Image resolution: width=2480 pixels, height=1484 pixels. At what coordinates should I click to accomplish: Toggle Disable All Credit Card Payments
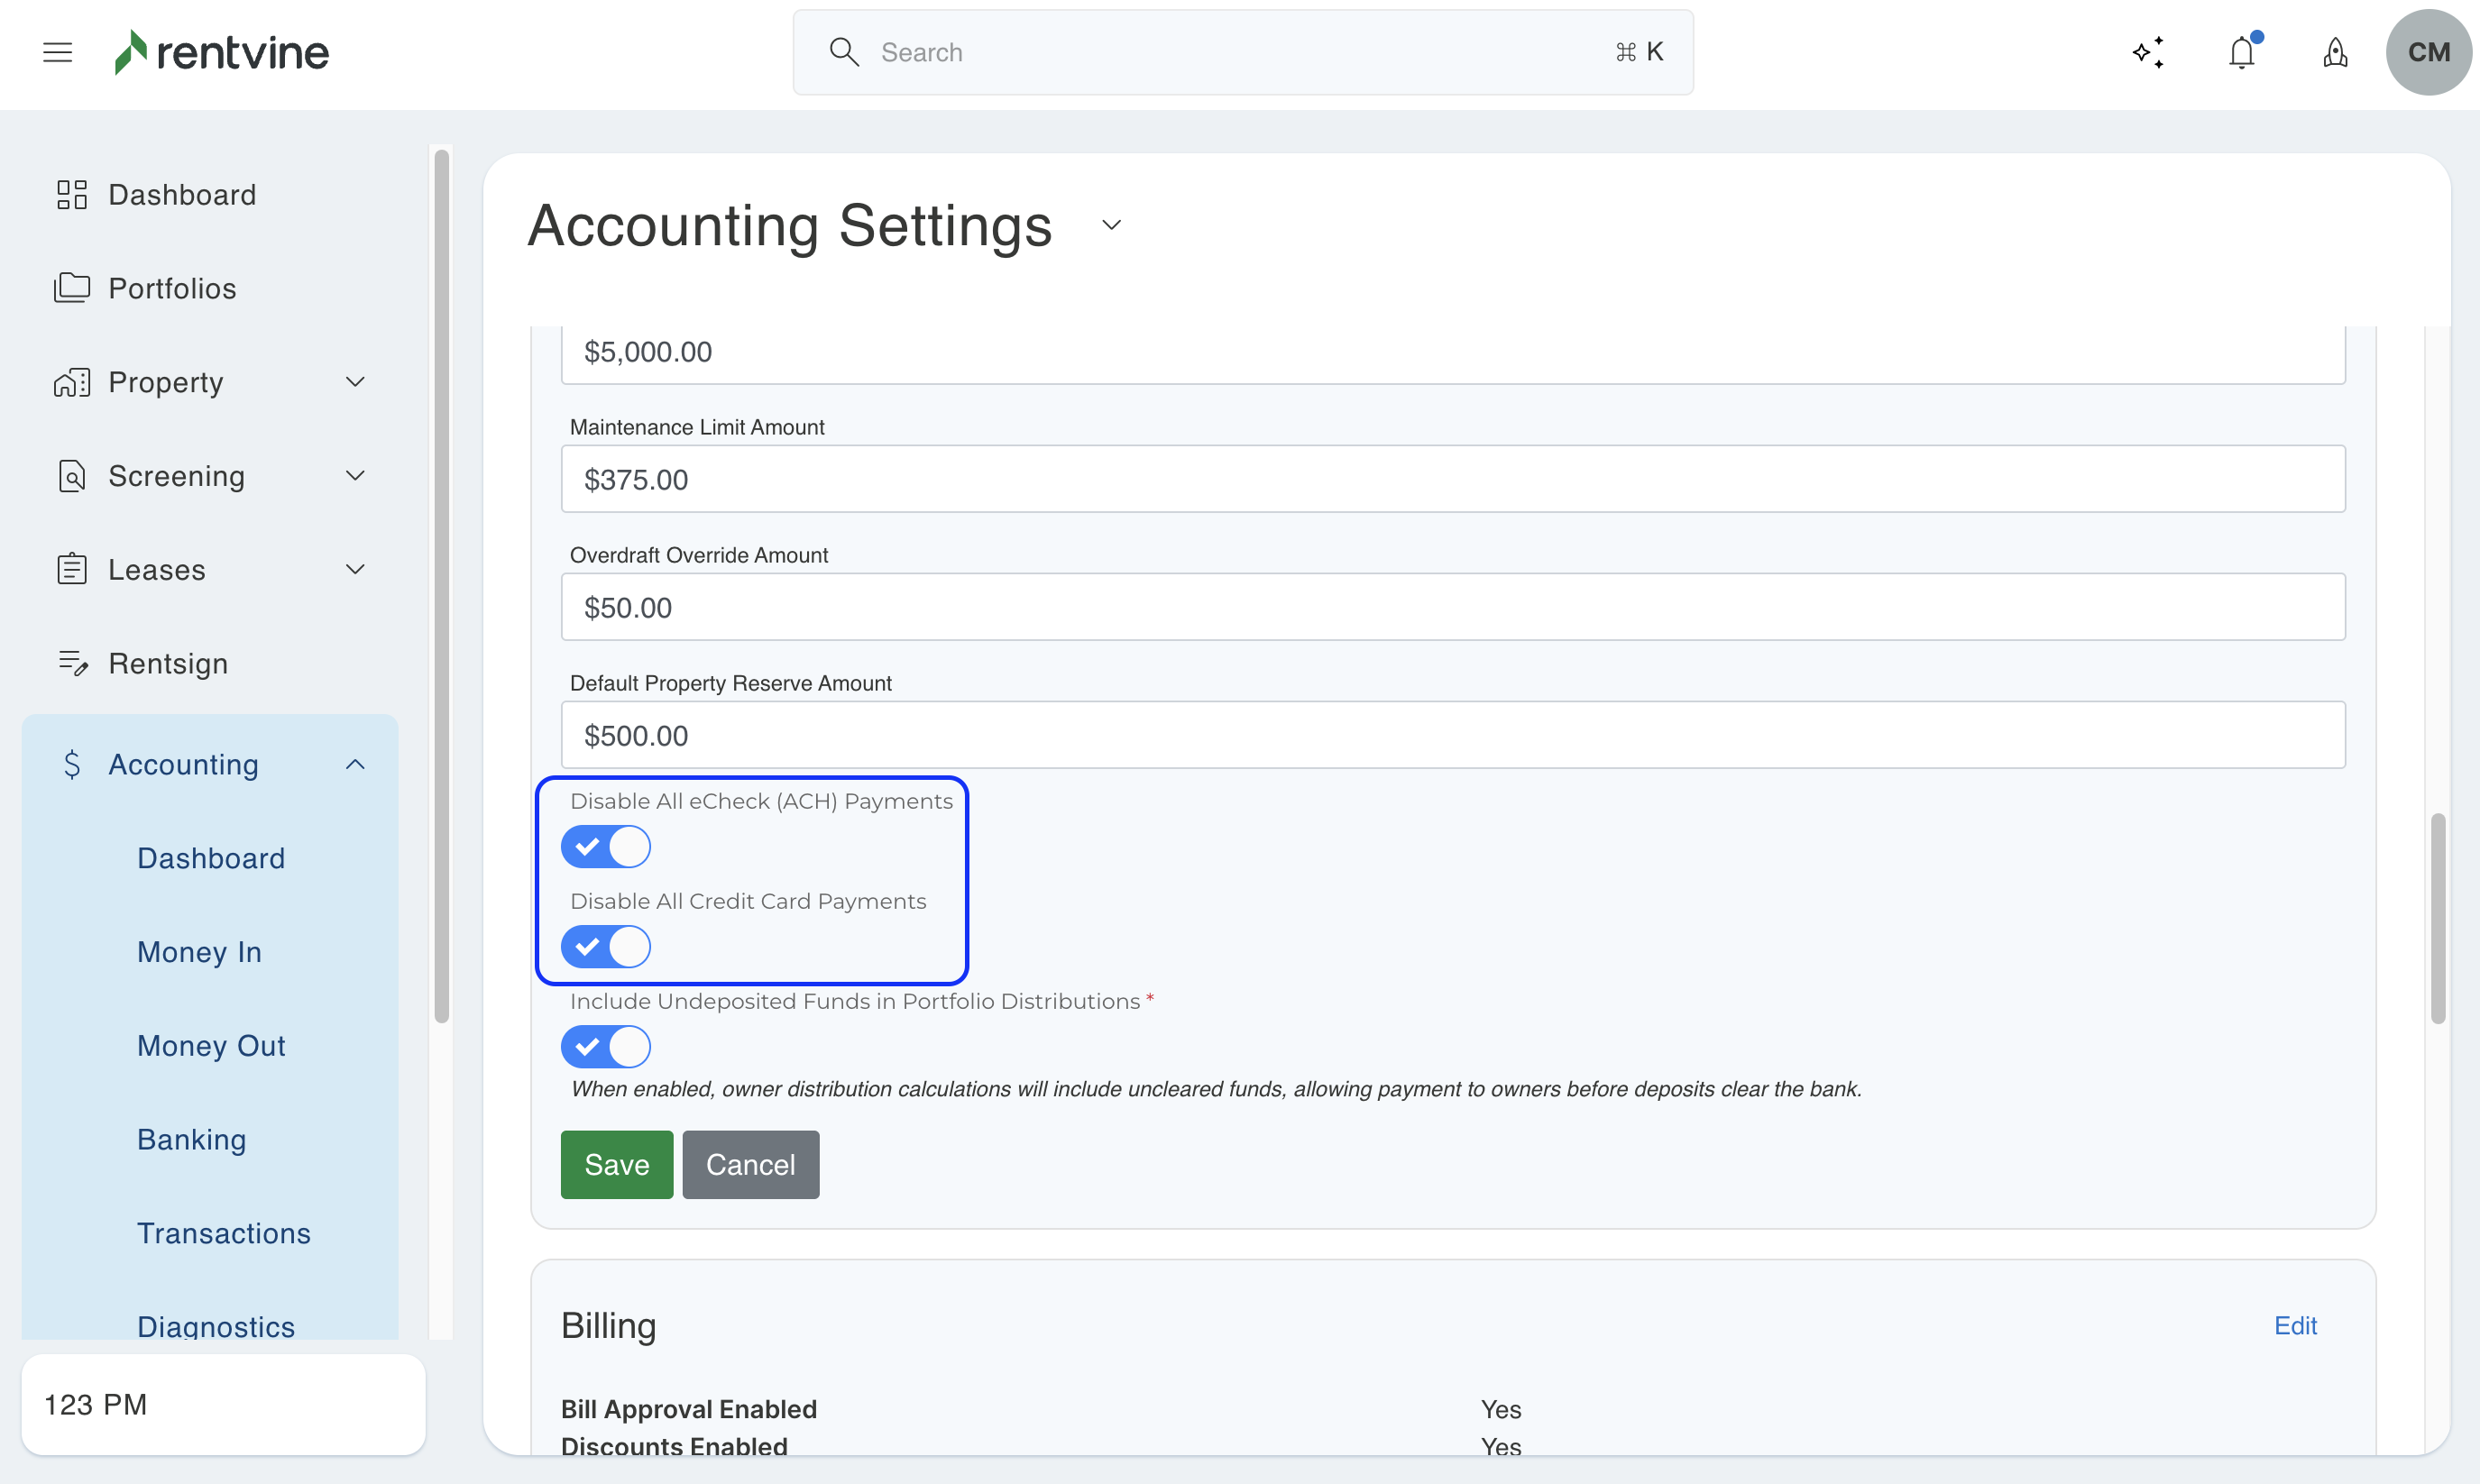point(605,947)
